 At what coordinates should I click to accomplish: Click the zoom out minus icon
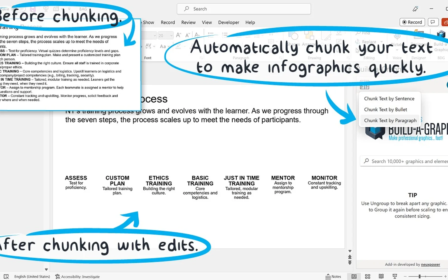pyautogui.click(x=405, y=276)
